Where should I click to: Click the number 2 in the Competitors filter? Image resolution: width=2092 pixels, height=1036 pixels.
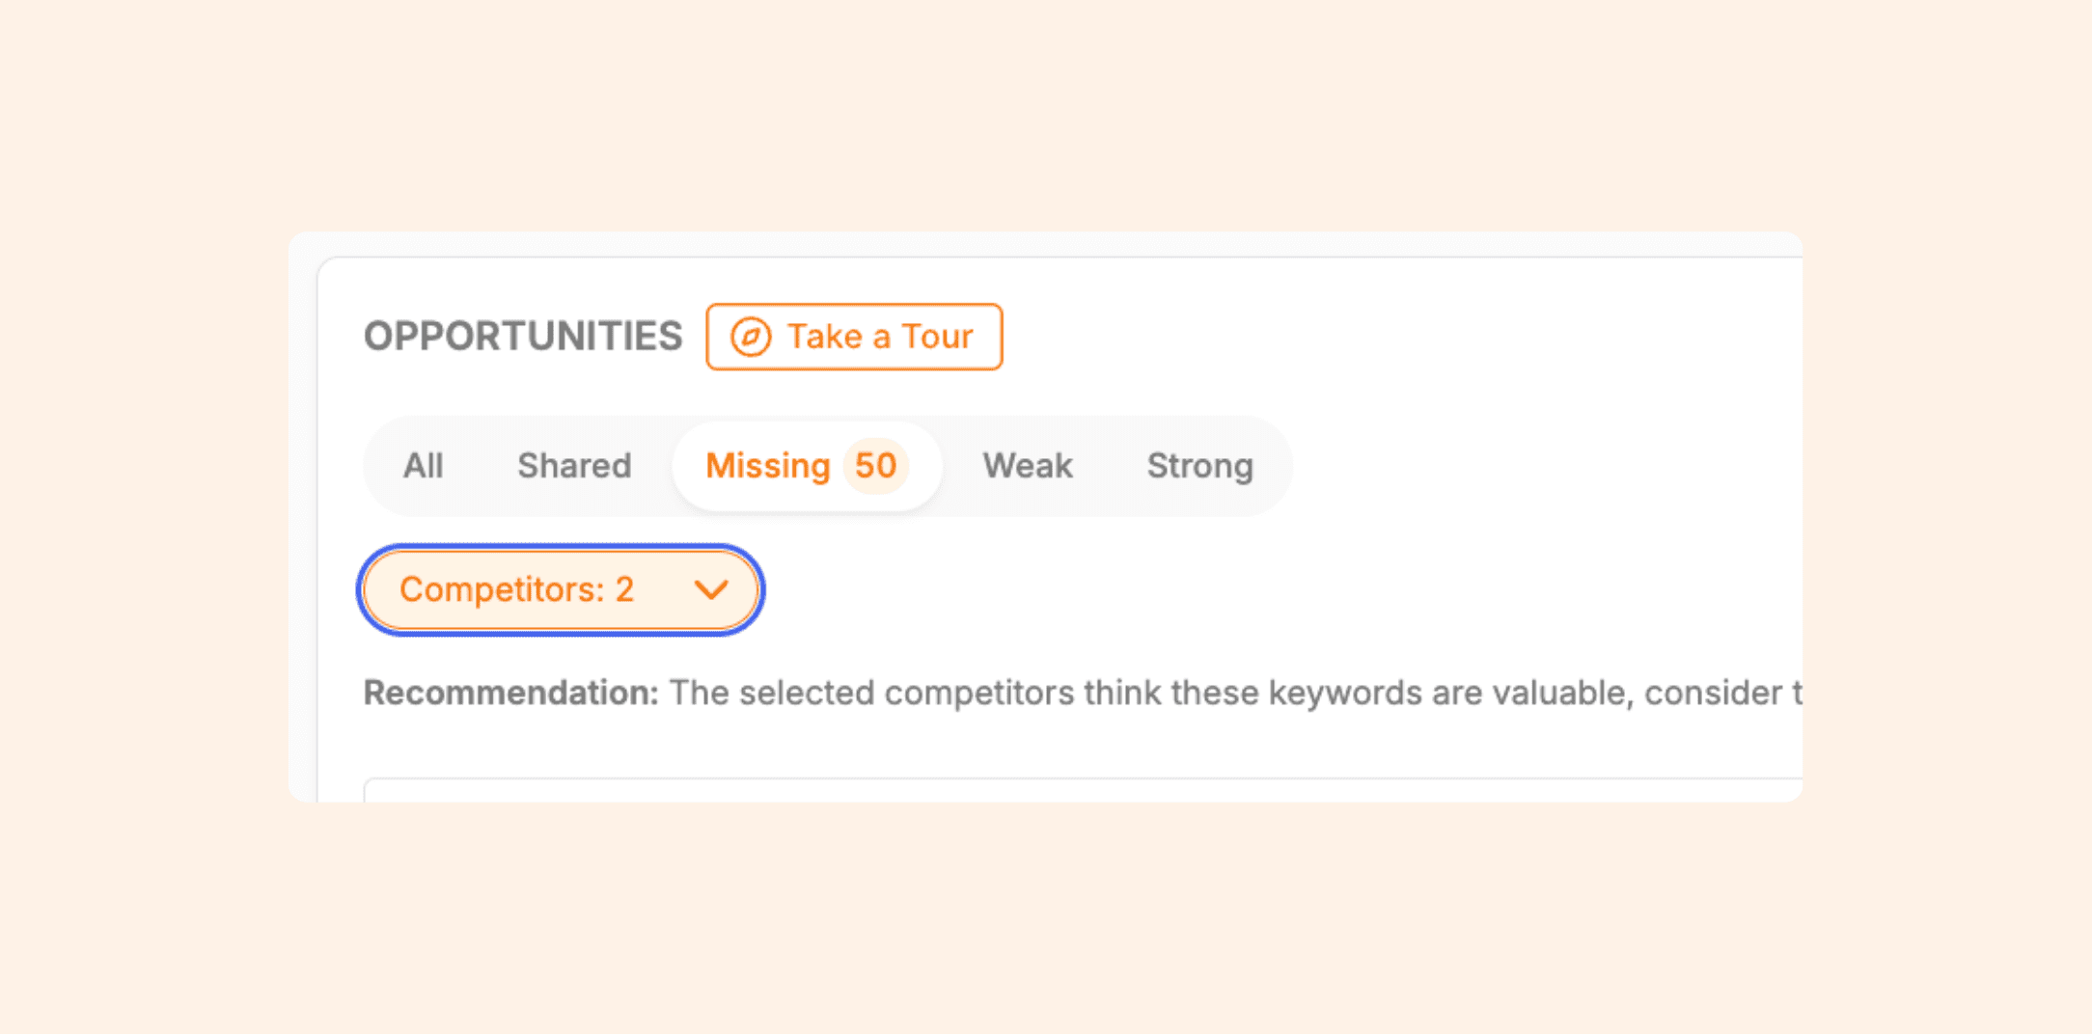(x=624, y=589)
